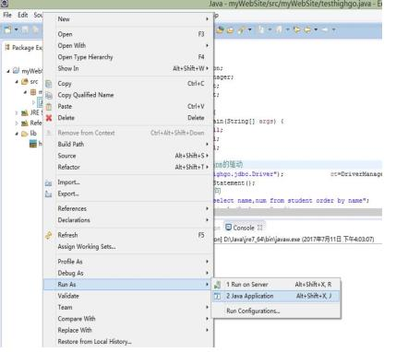Click the red Delete X icon
This screenshot has width=396, height=352.
49,118
